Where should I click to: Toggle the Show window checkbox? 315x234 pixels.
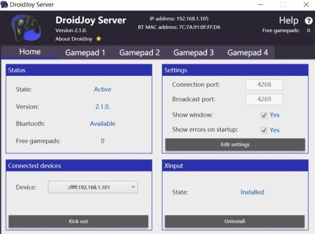(264, 115)
